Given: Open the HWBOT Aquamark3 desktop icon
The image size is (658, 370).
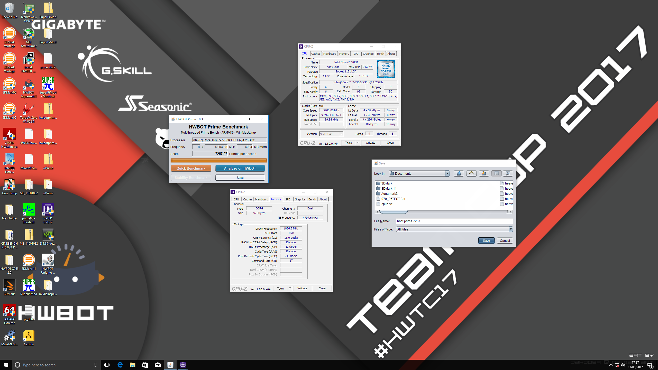Looking at the screenshot, I should [x=29, y=88].
